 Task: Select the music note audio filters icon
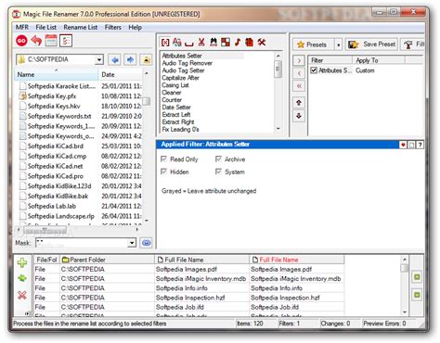coord(238,43)
